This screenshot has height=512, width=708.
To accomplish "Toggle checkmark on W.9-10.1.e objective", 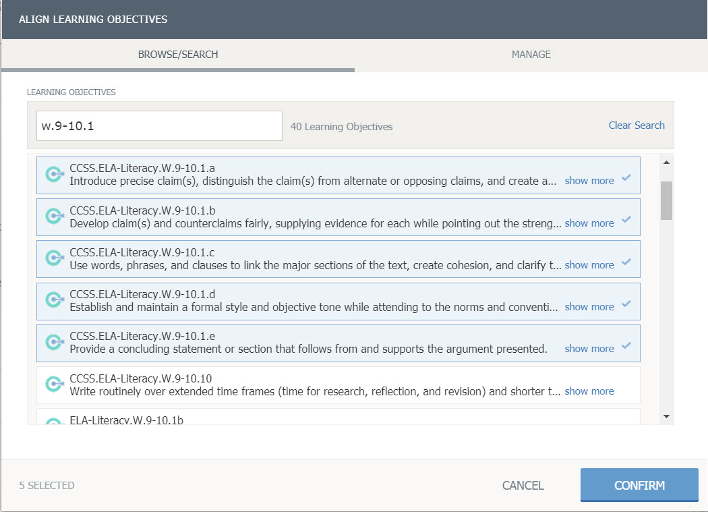I will pyautogui.click(x=626, y=346).
